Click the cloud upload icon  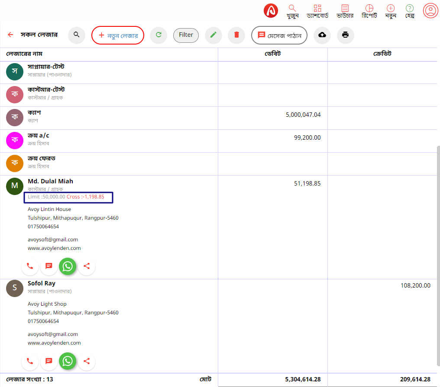pyautogui.click(x=322, y=35)
